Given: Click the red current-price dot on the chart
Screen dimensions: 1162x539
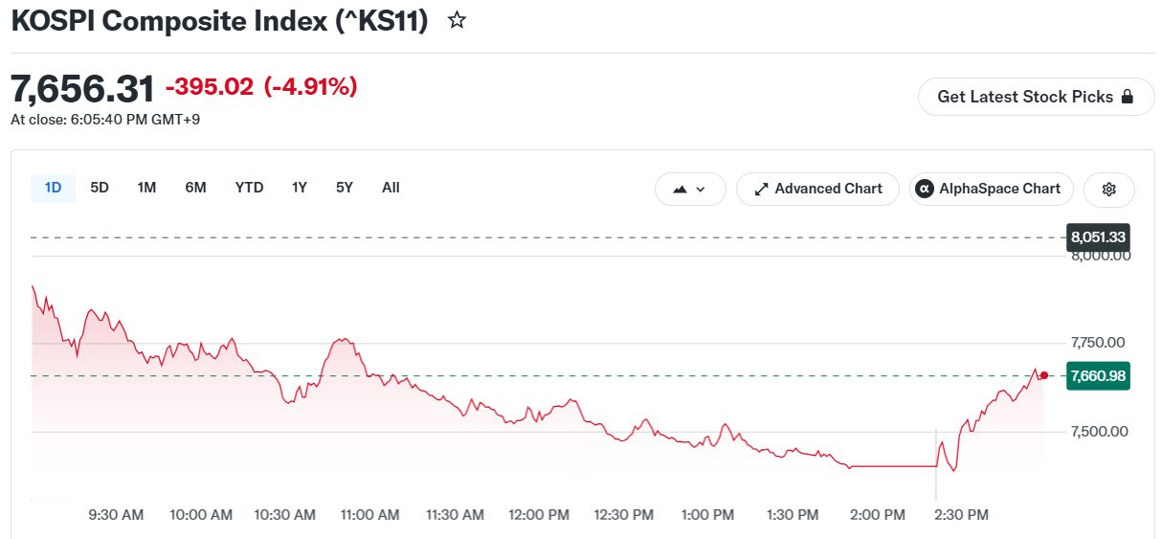Looking at the screenshot, I should [1043, 375].
